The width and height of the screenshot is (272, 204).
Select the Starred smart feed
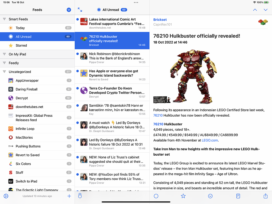pos(37,45)
